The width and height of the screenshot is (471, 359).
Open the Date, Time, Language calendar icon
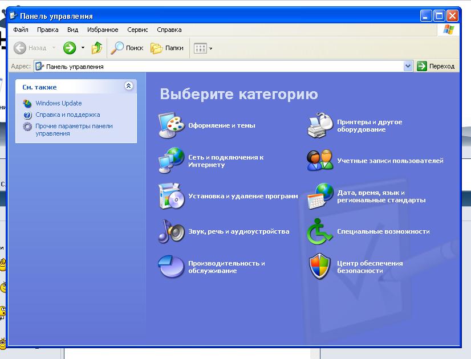click(x=320, y=196)
